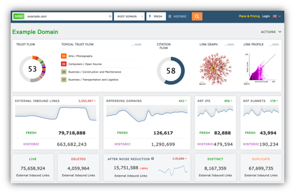Click the Referring Domains trend chart

[147, 114]
